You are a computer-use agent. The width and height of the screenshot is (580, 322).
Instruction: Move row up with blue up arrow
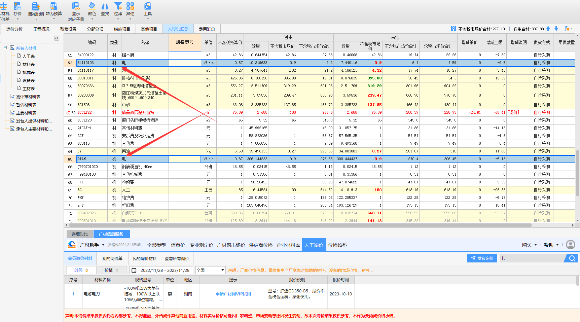coord(548,29)
